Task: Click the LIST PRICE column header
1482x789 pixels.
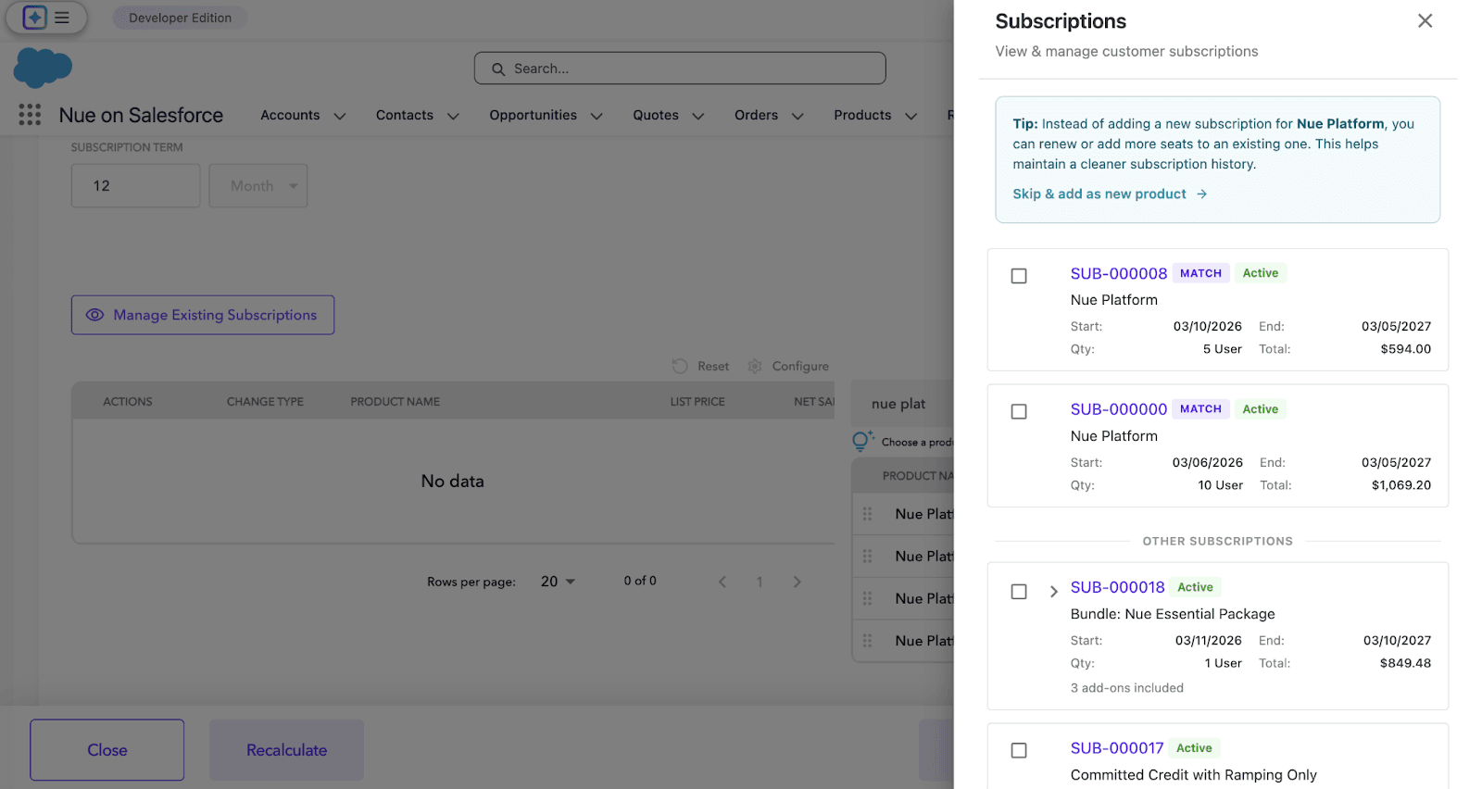Action: click(x=697, y=402)
